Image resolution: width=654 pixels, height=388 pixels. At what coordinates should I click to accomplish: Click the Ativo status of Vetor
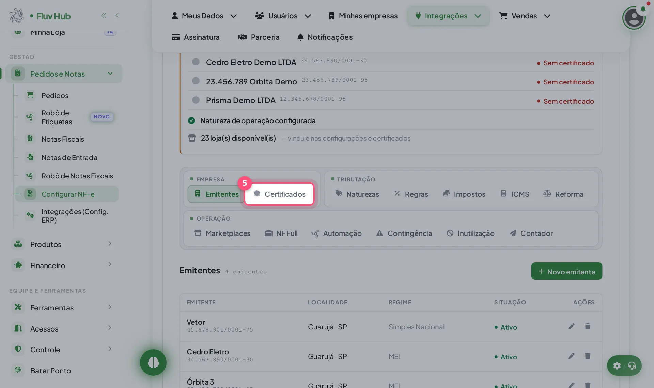coord(506,327)
